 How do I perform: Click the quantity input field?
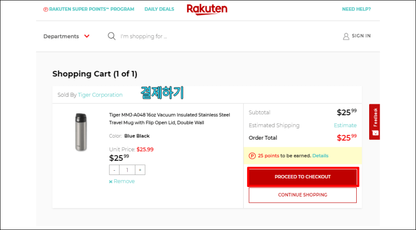127,170
